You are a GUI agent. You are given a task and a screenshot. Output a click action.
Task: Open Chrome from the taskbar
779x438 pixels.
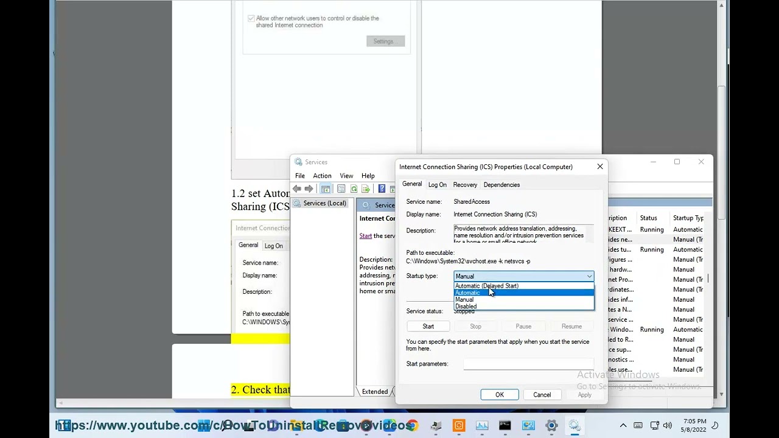pos(413,426)
